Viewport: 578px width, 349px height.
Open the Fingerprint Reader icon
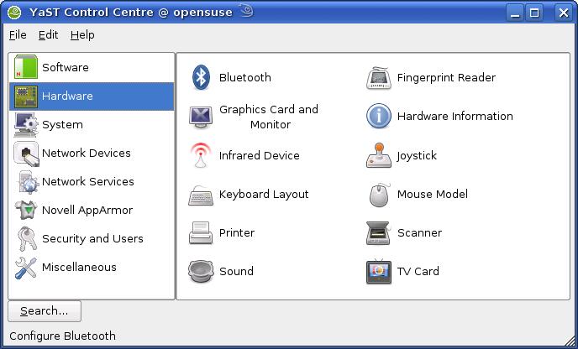[x=379, y=78]
